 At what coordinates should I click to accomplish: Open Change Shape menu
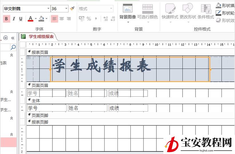point(188,13)
